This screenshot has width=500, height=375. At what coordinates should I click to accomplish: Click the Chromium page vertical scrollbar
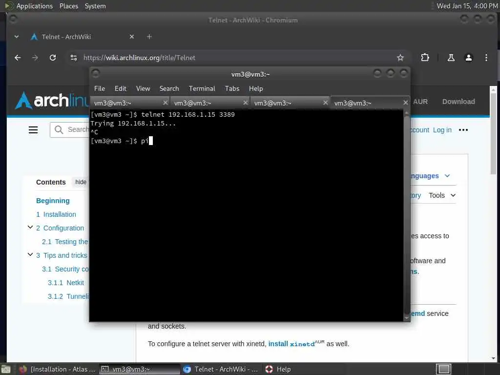click(493, 134)
